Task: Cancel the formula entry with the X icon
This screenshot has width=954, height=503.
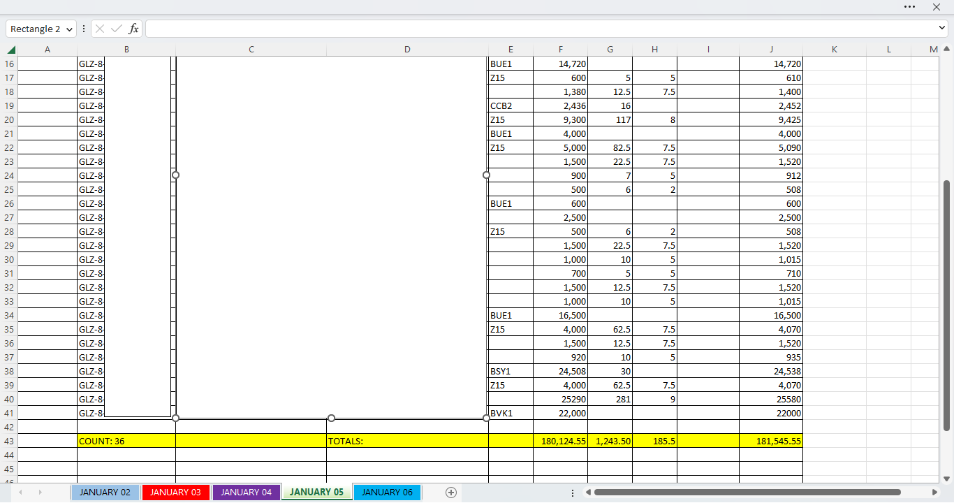Action: pos(100,29)
